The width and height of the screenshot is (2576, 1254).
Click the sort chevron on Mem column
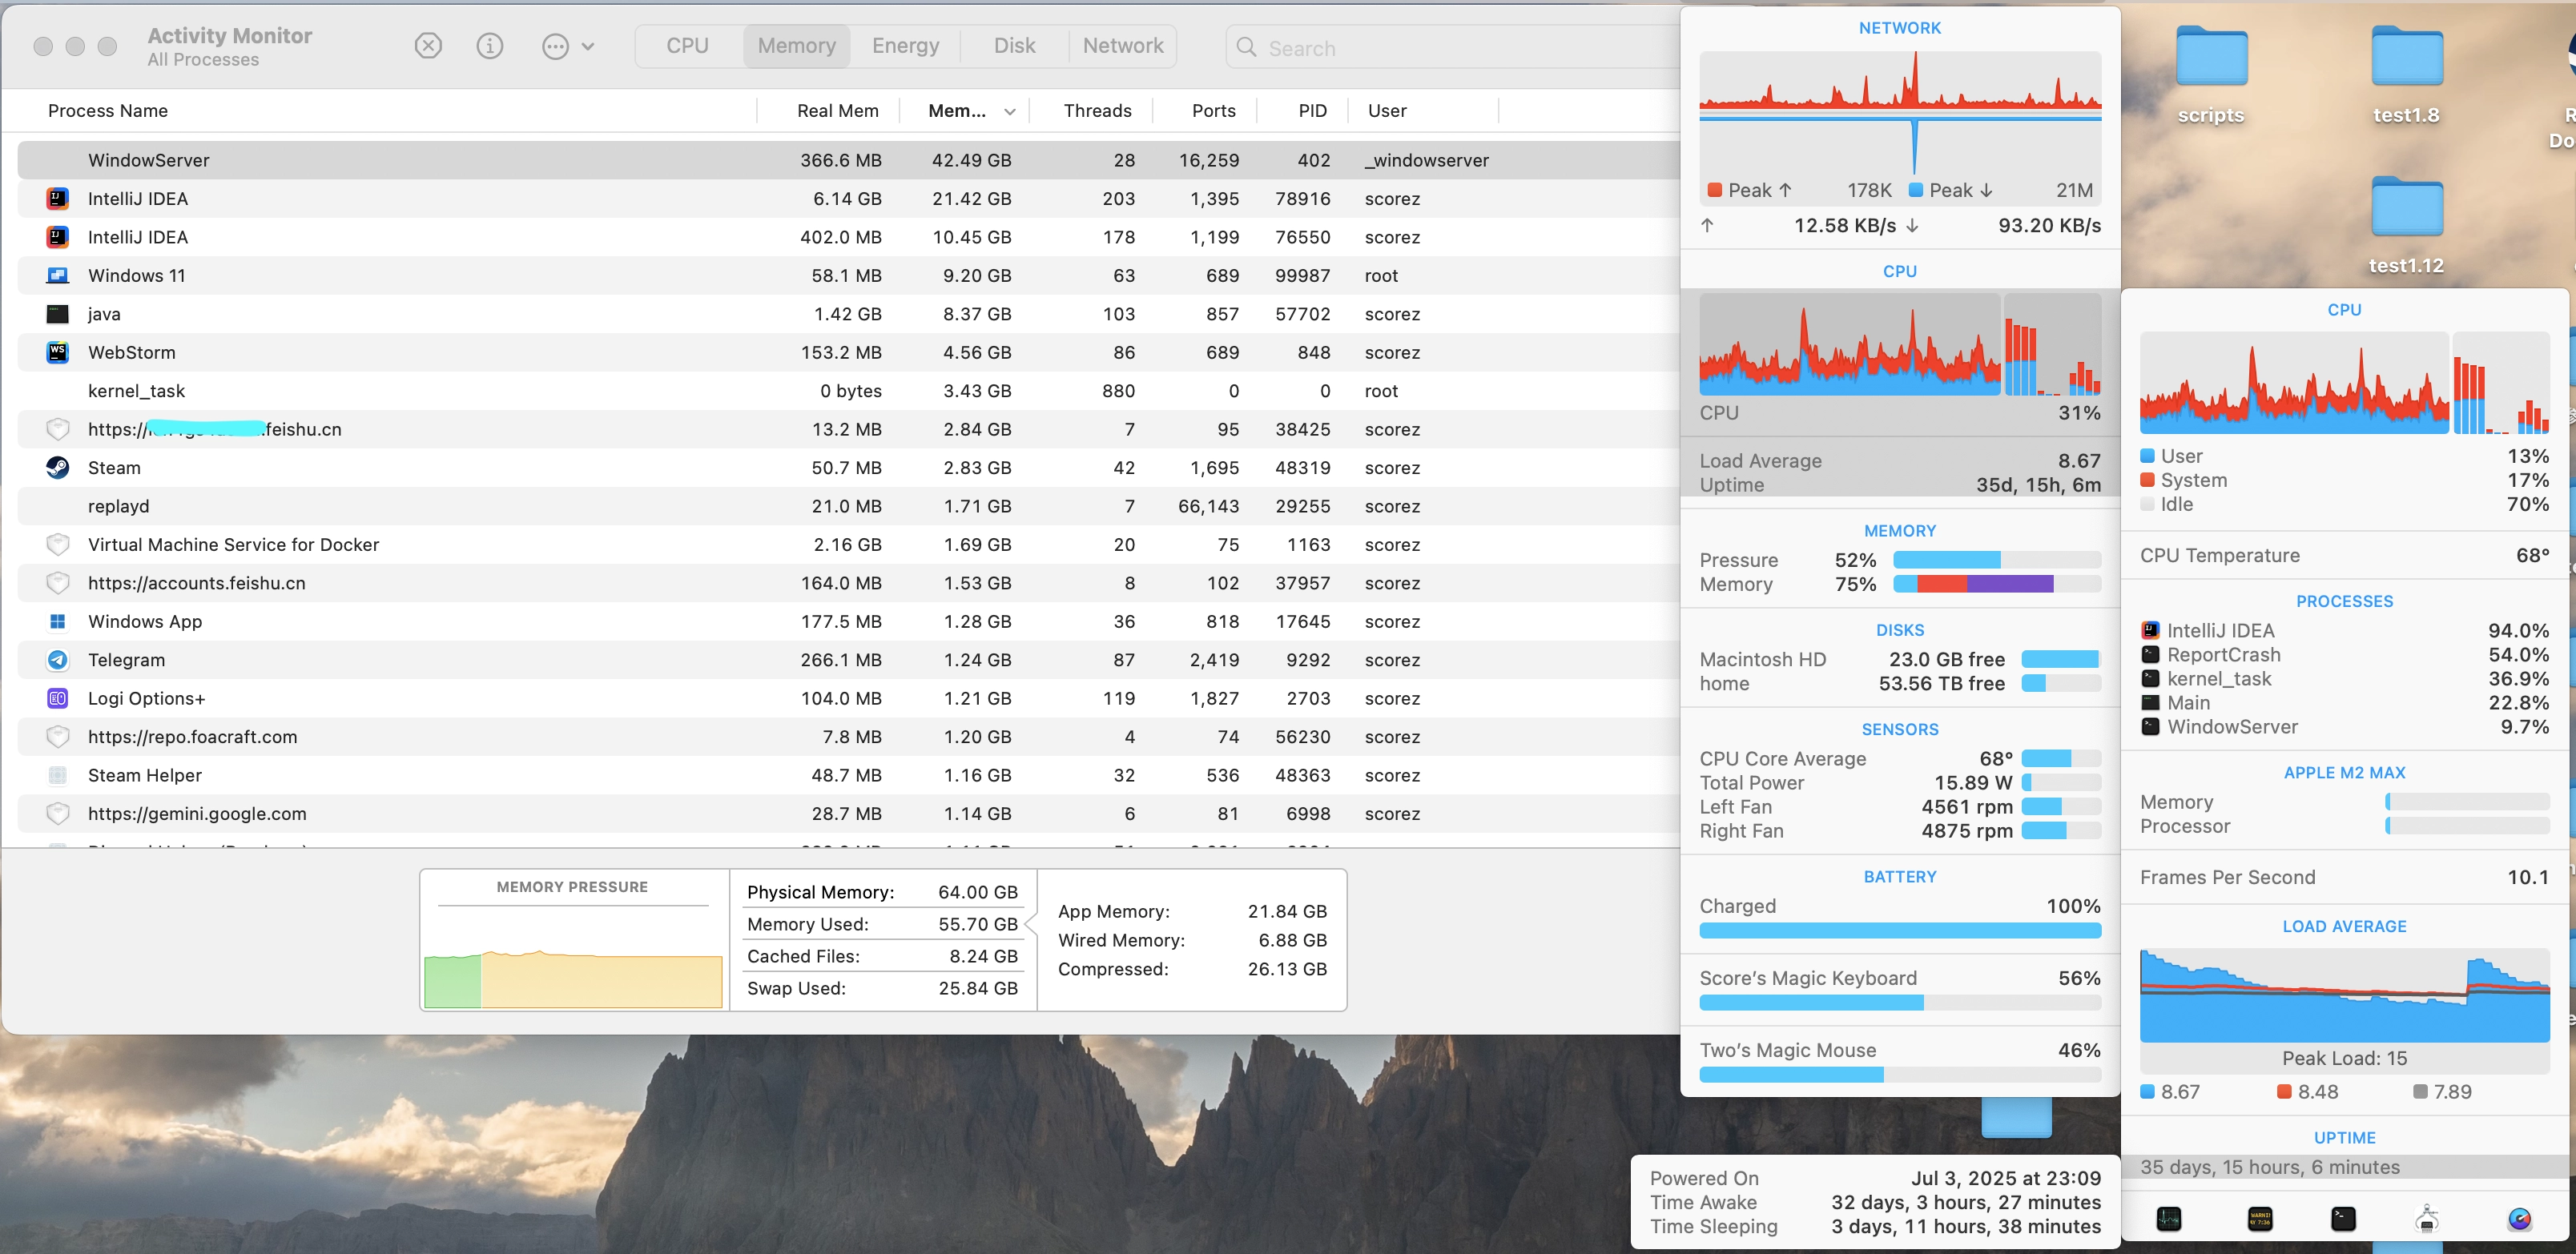pyautogui.click(x=1010, y=112)
